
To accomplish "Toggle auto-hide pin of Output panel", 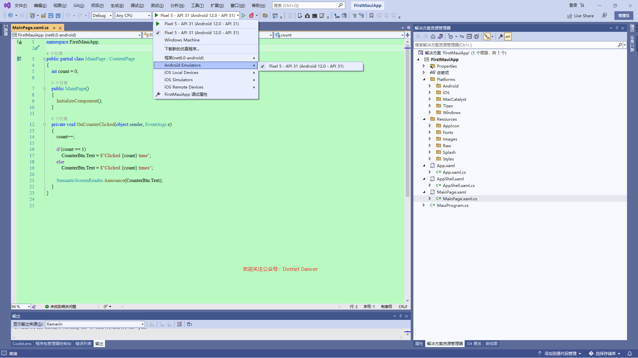I will coord(400,316).
